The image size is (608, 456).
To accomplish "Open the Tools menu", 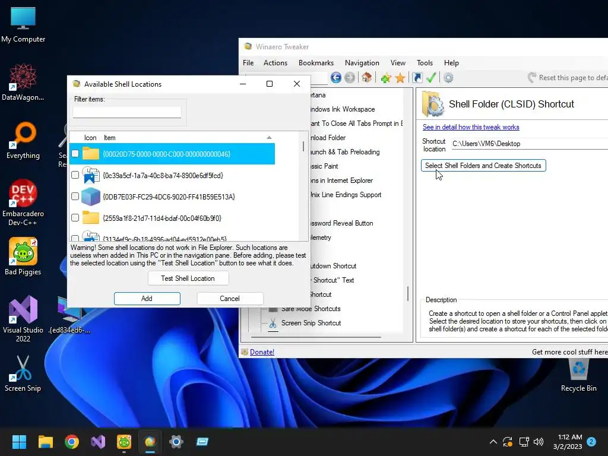I will point(425,63).
